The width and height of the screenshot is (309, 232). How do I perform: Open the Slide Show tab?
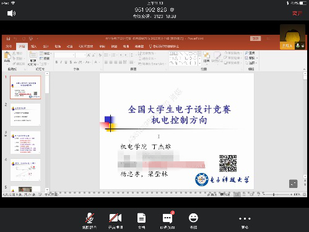(85, 47)
